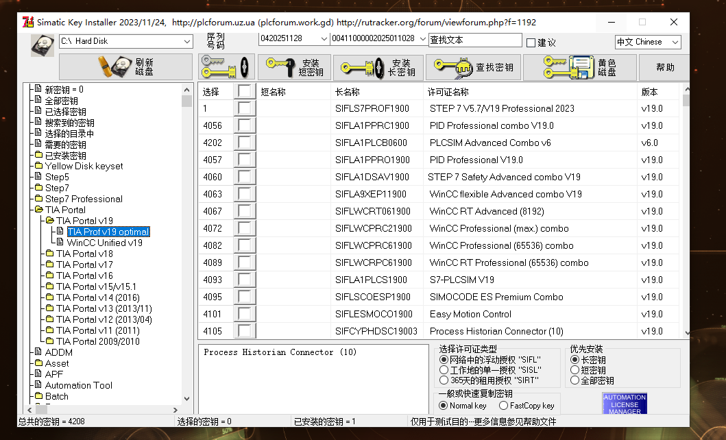Click the 查找文本 search text field
Screen dimensions: 726x440
pyautogui.click(x=474, y=40)
